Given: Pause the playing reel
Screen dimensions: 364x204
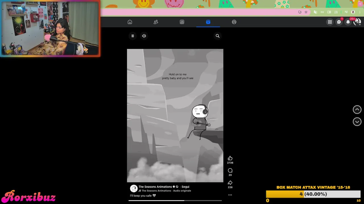Looking at the screenshot, I should click(x=133, y=36).
